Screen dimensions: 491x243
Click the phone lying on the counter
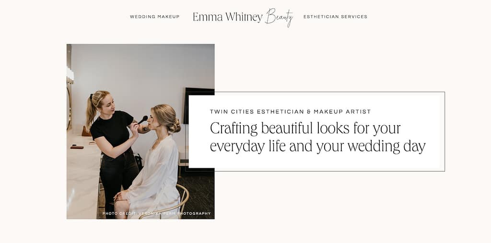coord(77,147)
